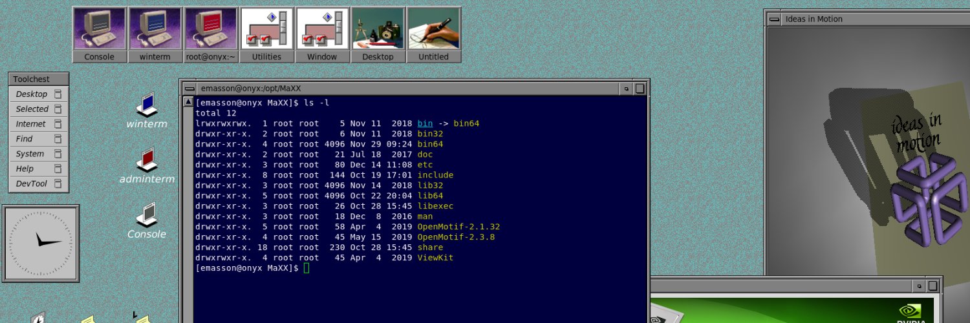
Task: Select the adminterm desktop icon
Action: [147, 166]
